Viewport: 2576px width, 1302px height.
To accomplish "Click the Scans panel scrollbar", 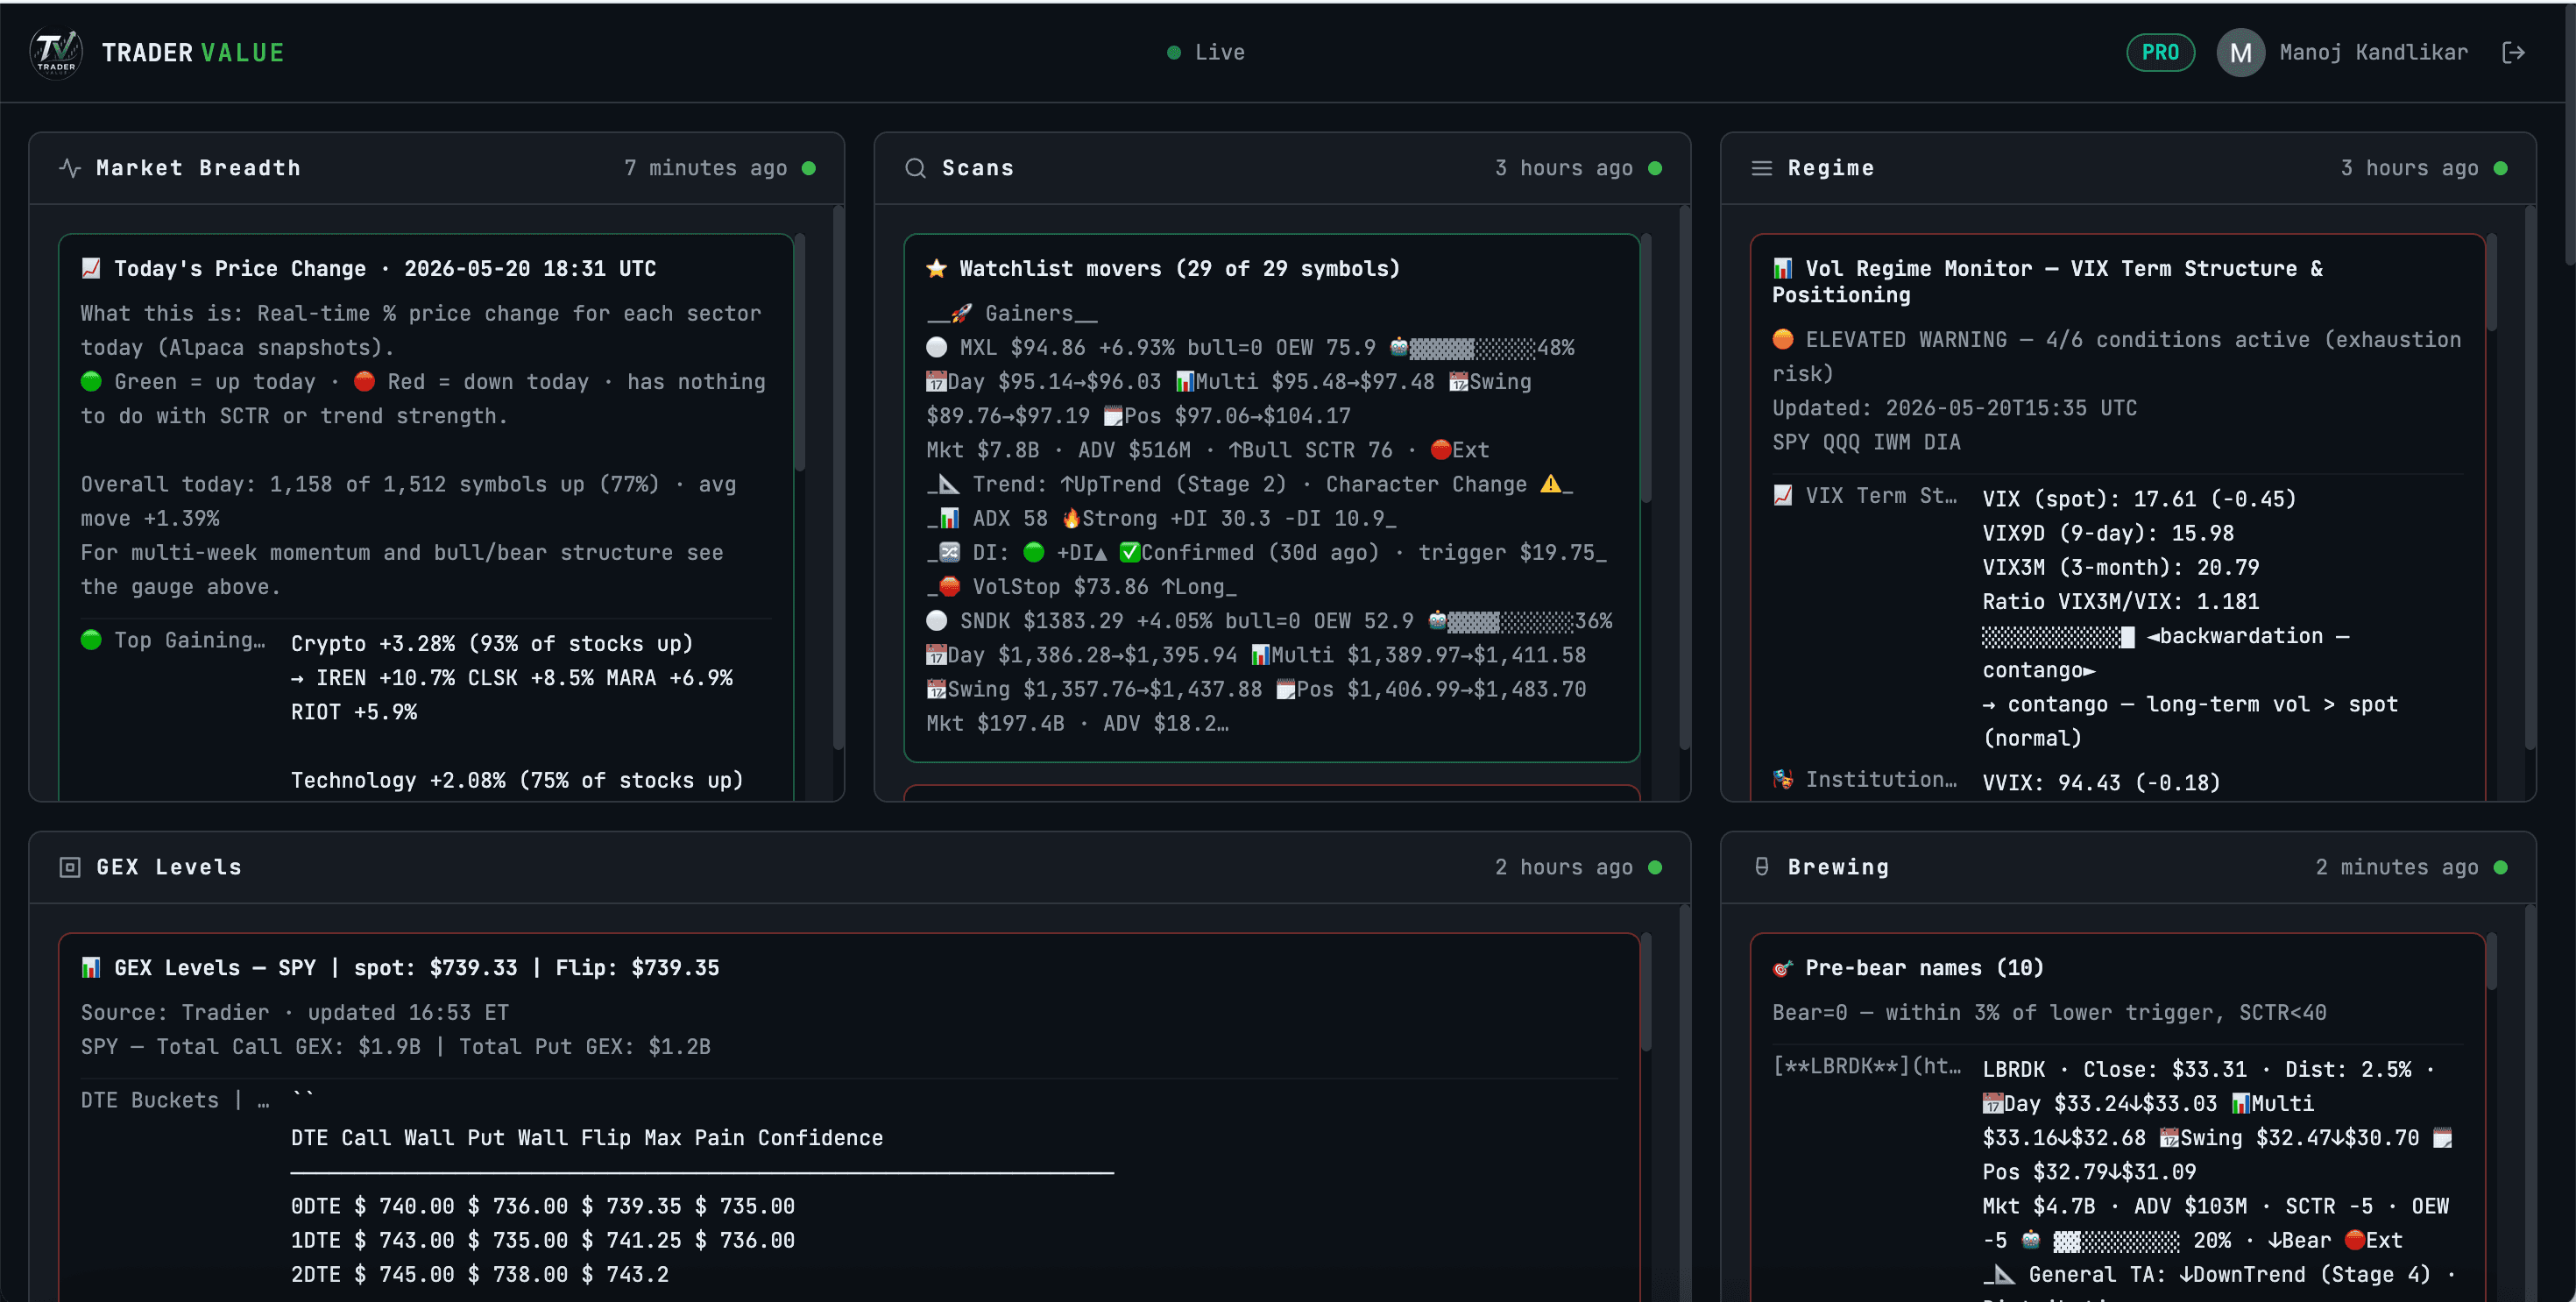I will [x=1684, y=478].
